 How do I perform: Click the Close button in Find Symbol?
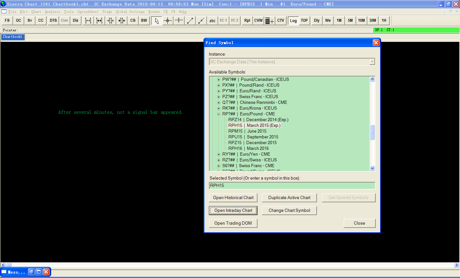click(359, 223)
